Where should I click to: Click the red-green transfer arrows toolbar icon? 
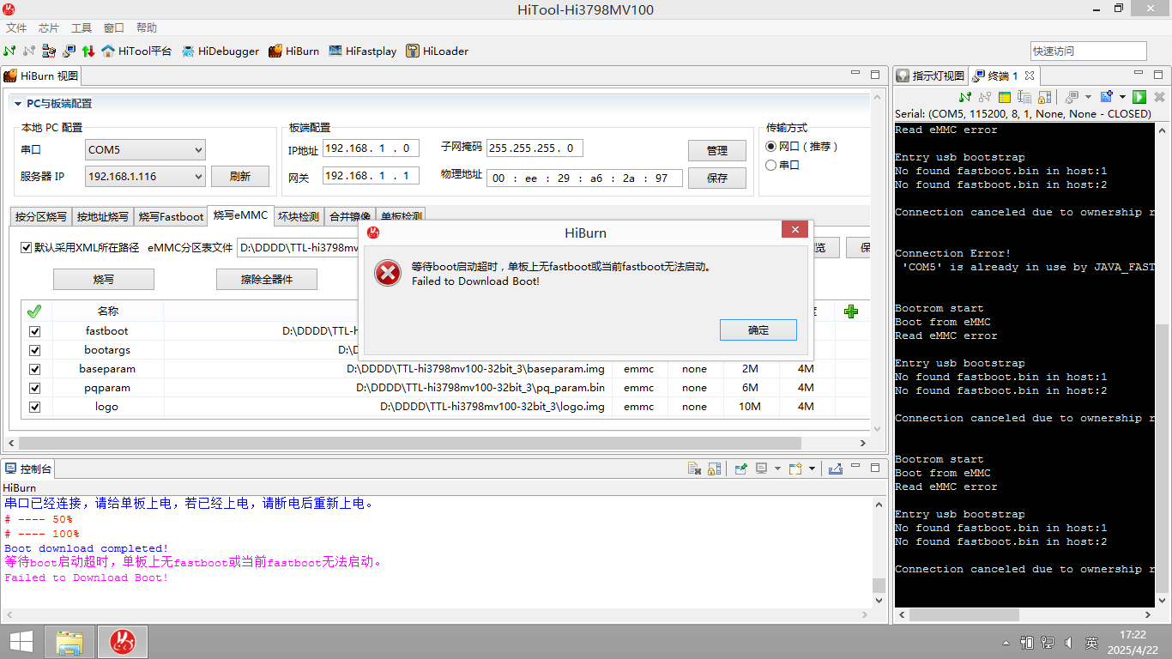click(x=88, y=51)
